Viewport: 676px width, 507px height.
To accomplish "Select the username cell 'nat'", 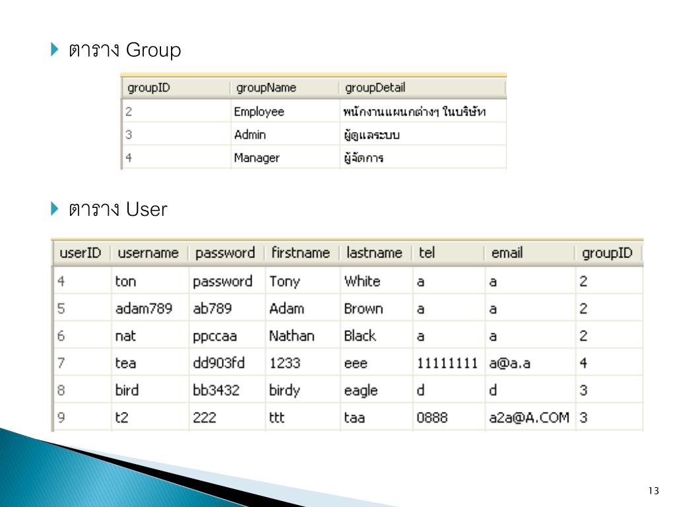I will click(150, 335).
